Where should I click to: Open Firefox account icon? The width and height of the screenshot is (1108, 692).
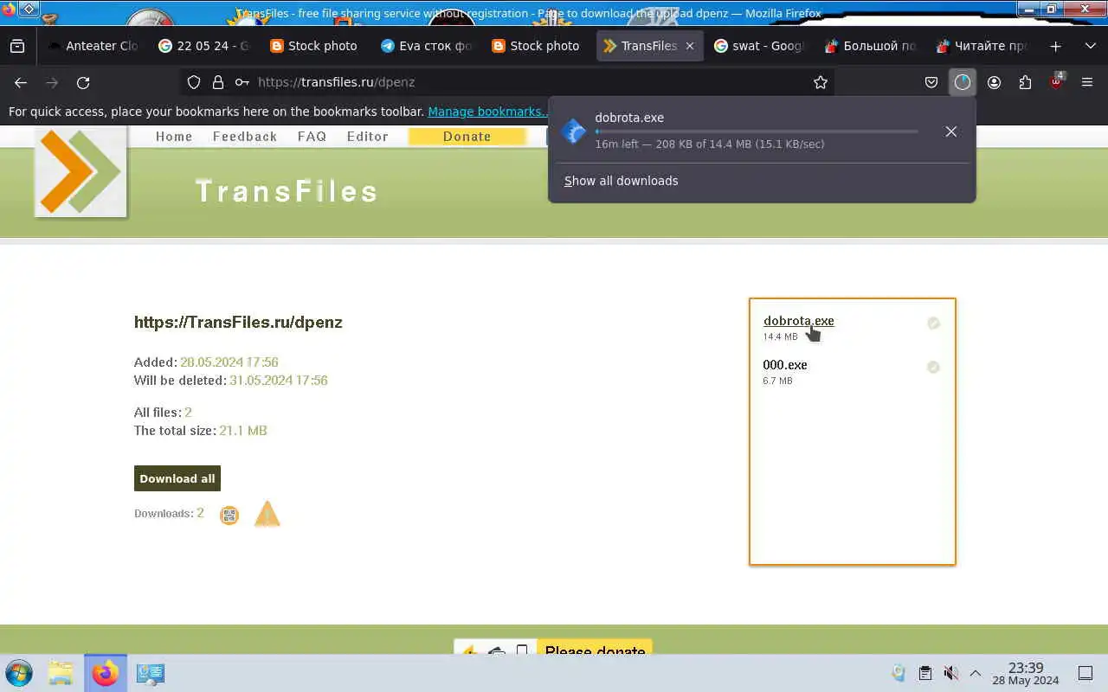point(994,82)
